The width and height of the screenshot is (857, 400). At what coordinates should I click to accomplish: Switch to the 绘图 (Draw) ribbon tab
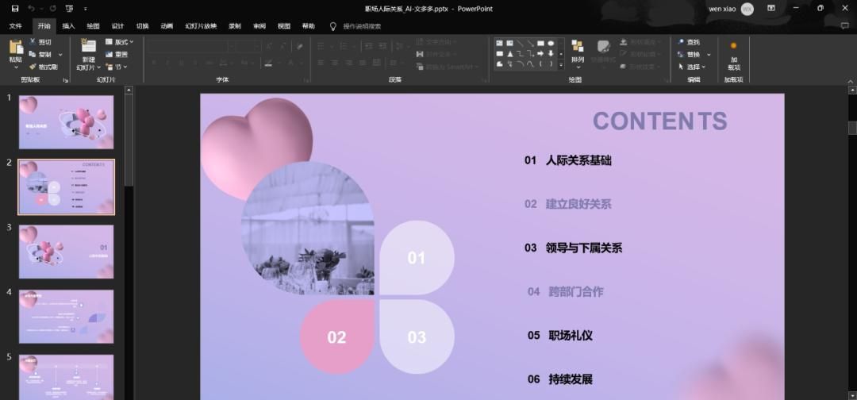93,26
